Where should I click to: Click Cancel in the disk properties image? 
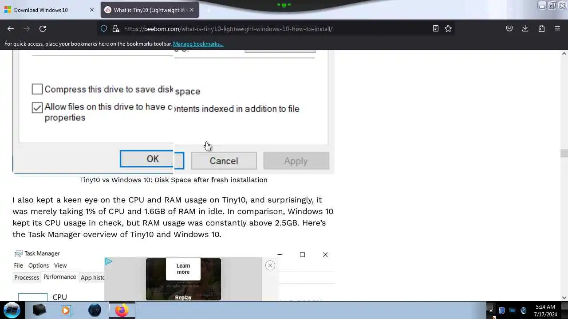pyautogui.click(x=224, y=161)
